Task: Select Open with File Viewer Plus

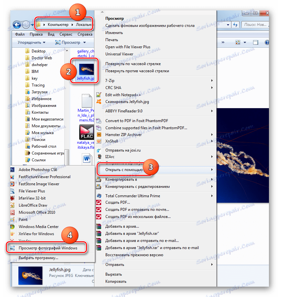Action: click(x=128, y=47)
